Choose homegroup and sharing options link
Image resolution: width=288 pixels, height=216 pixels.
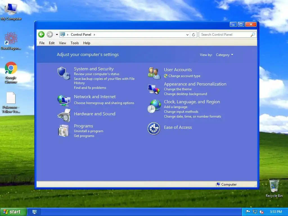[x=104, y=103]
